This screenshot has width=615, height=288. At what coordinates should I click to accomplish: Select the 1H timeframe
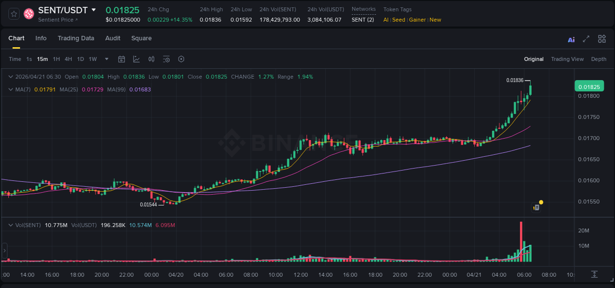[56, 59]
